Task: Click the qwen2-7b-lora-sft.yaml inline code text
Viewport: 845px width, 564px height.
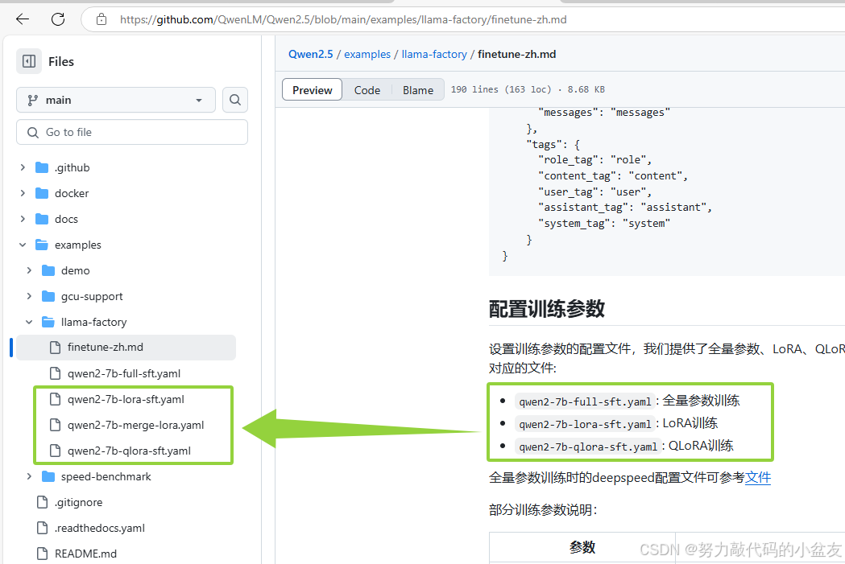Action: click(585, 424)
